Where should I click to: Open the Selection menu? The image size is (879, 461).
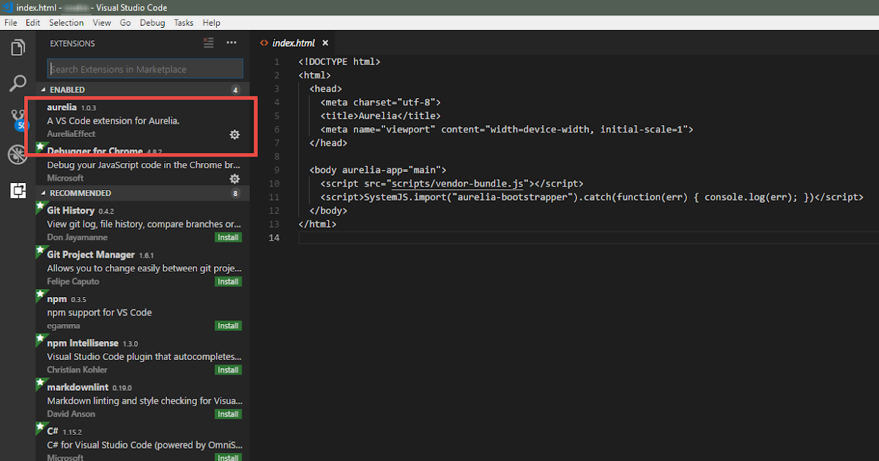pyautogui.click(x=67, y=23)
